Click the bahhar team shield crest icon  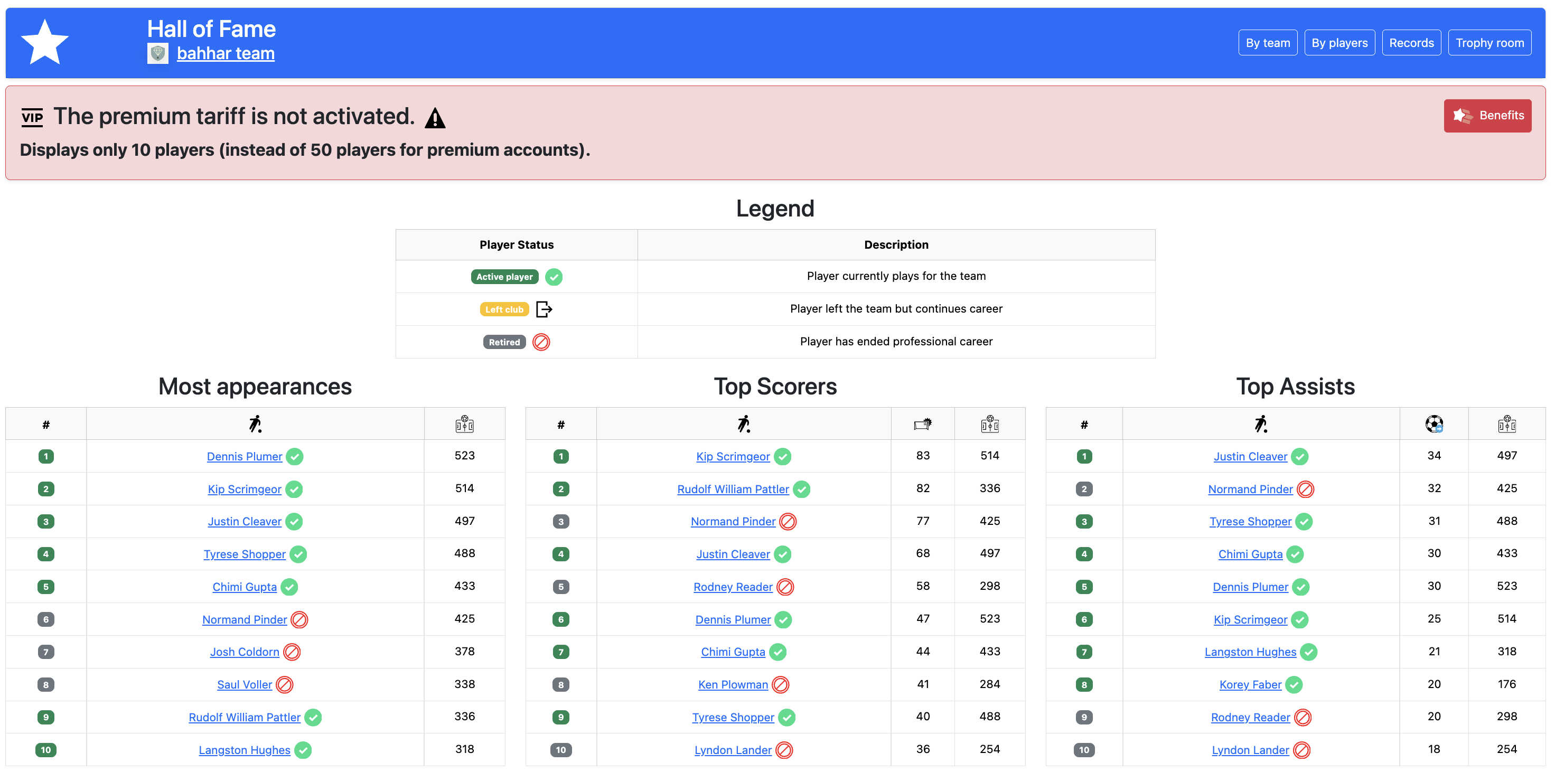point(157,54)
